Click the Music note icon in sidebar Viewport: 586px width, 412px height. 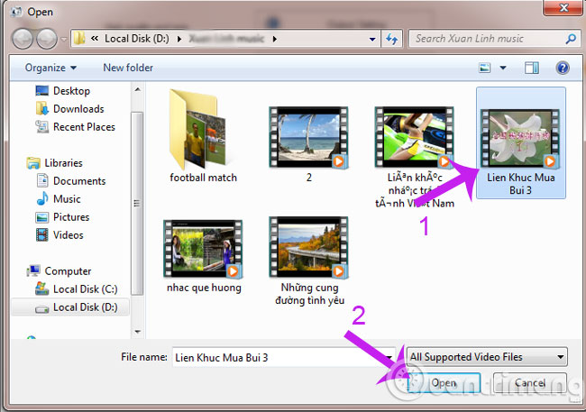(x=42, y=198)
